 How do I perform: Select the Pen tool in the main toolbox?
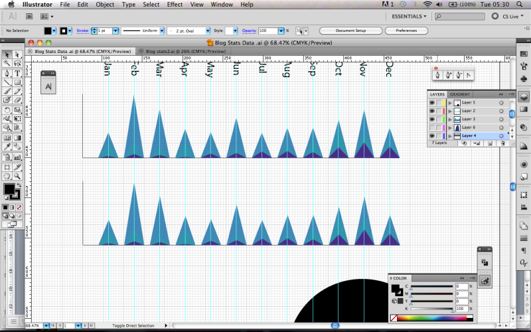pyautogui.click(x=7, y=73)
